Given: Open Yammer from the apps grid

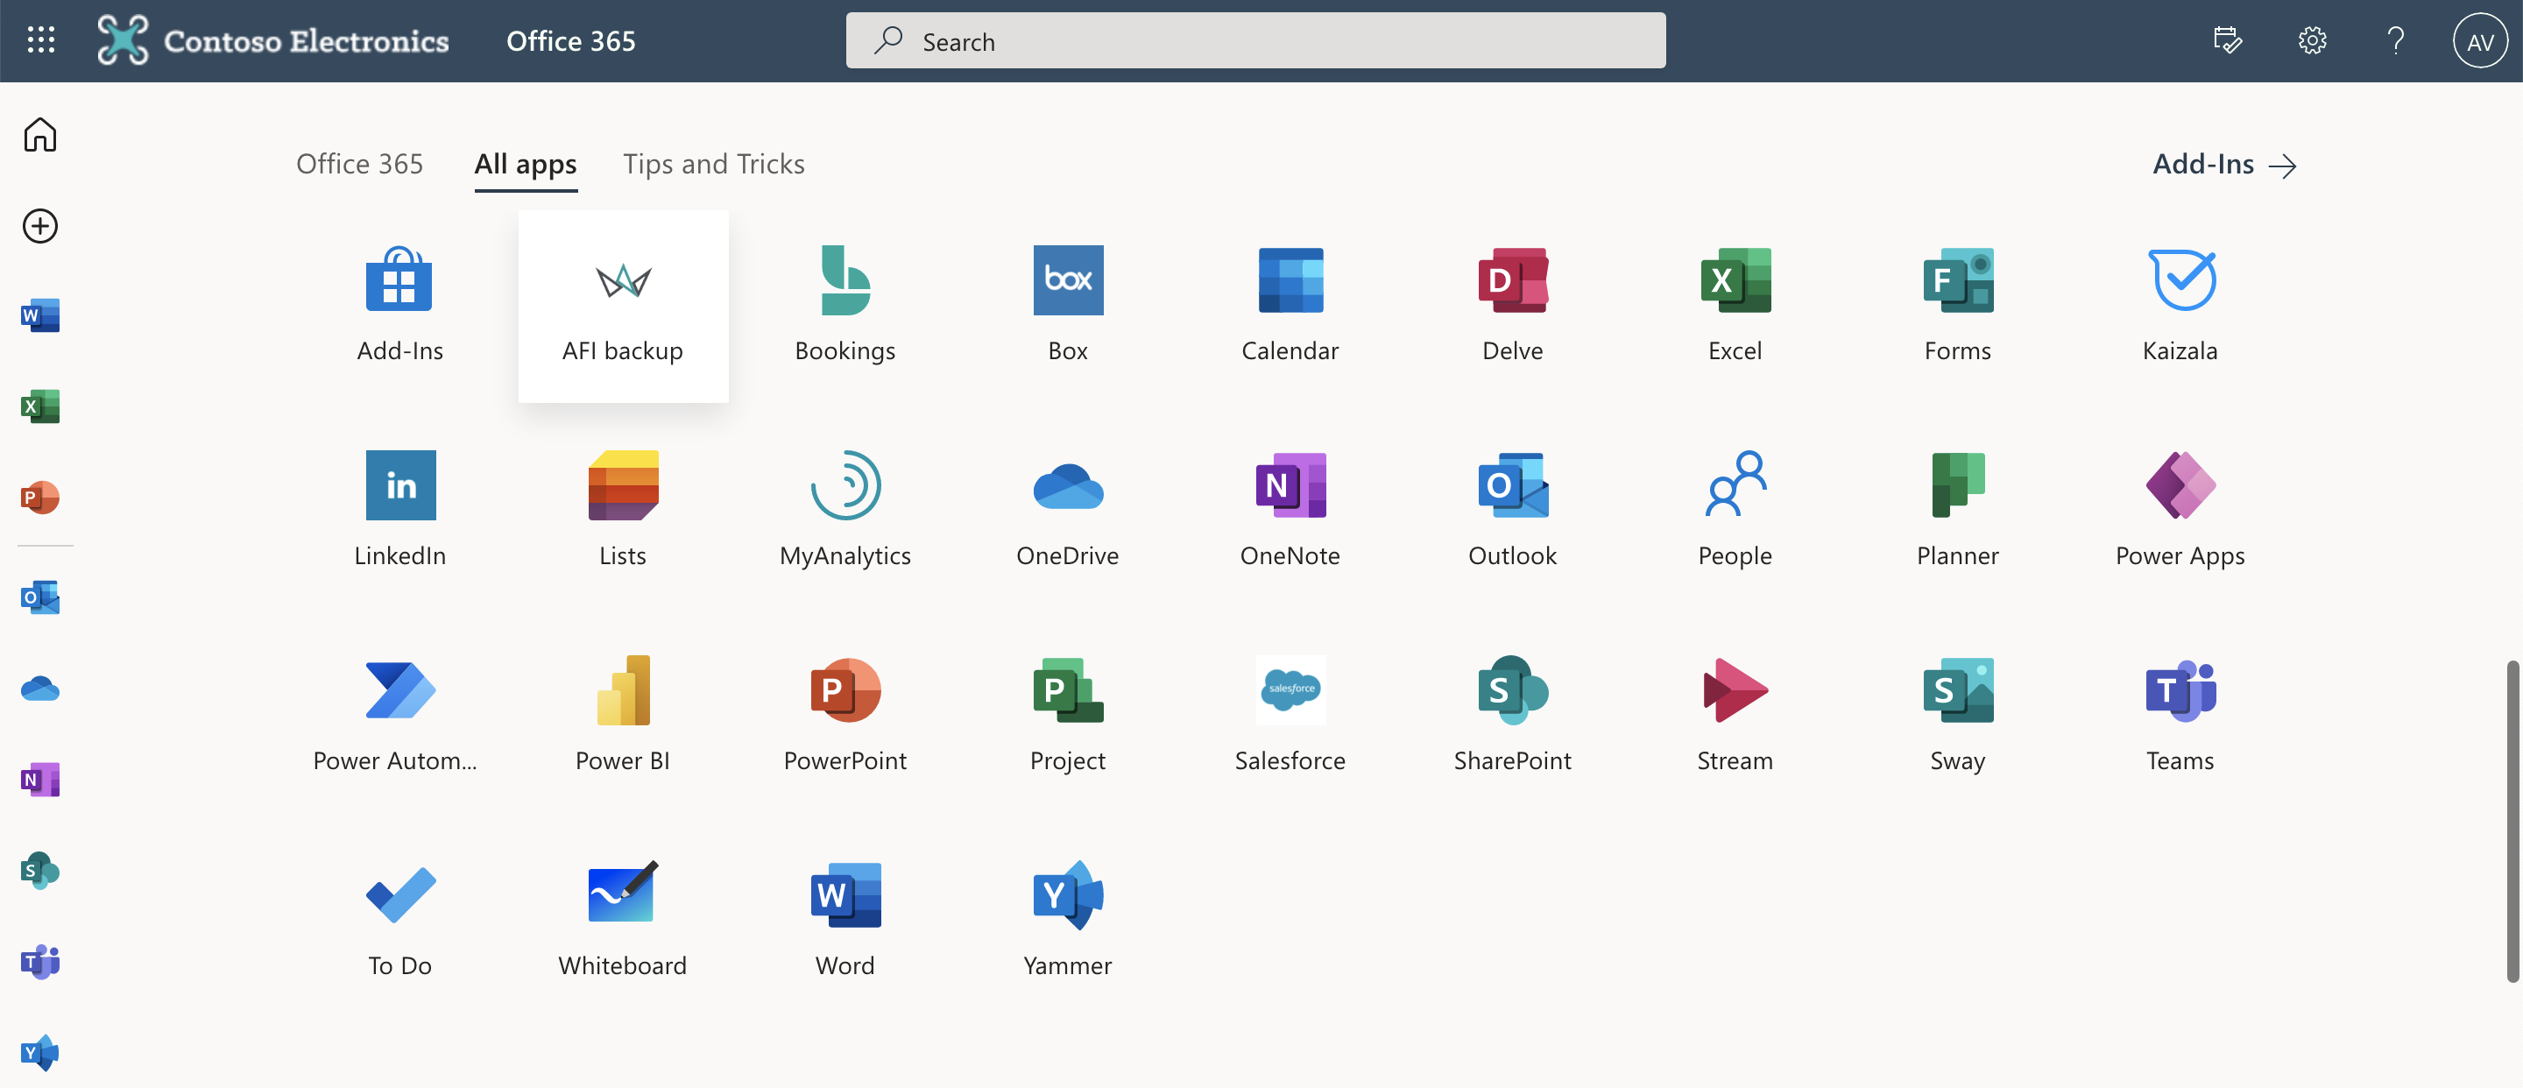Looking at the screenshot, I should 1068,919.
